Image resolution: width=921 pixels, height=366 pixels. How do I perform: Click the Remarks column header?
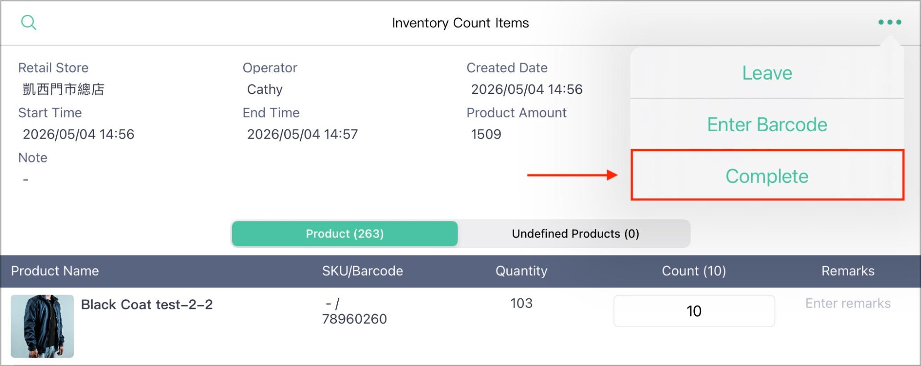point(848,271)
